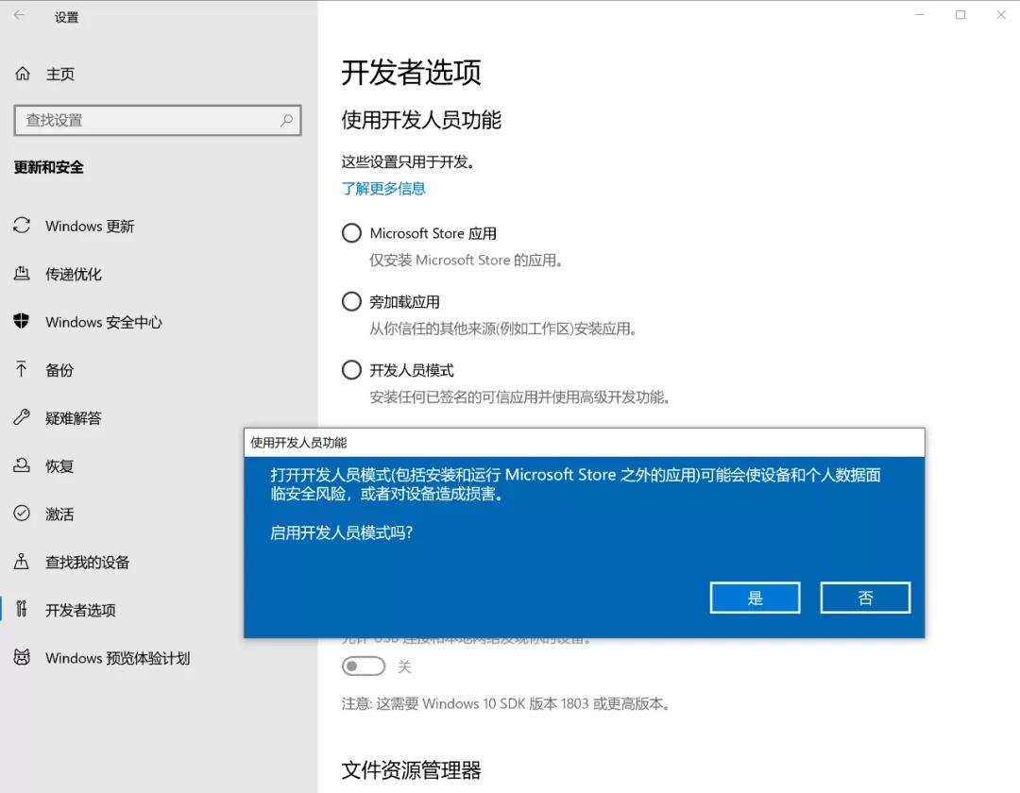
Task: Choose the 旁加载应用 option
Action: (351, 301)
